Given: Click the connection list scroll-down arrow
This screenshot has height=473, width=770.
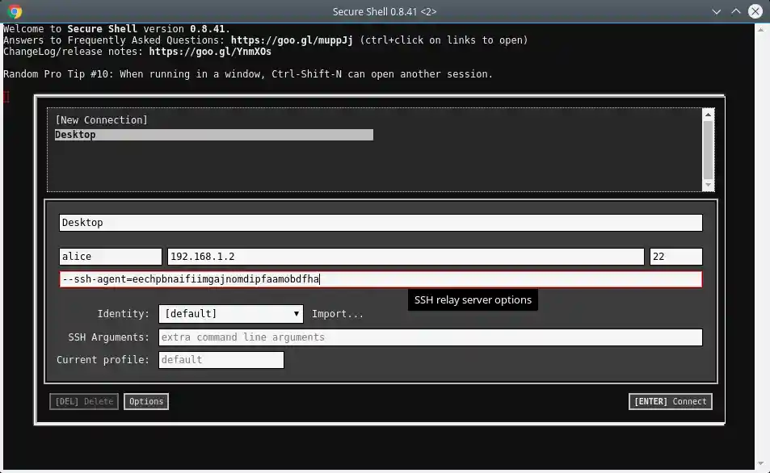Looking at the screenshot, I should click(708, 185).
